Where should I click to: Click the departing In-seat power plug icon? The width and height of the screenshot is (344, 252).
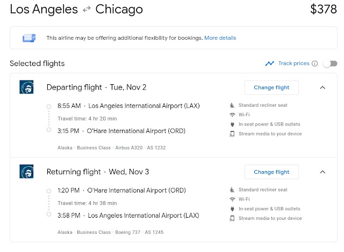[232, 124]
